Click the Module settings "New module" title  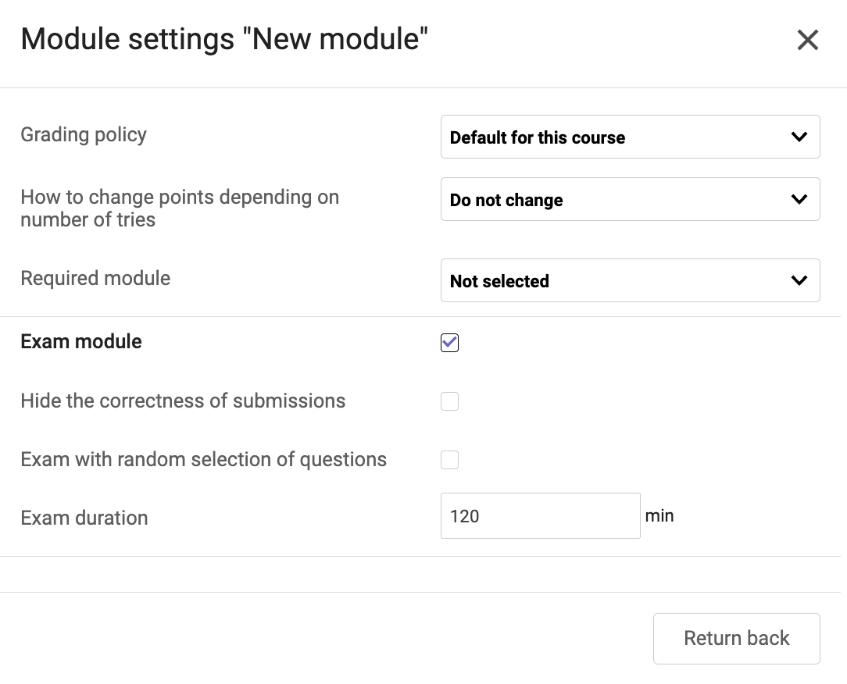click(224, 39)
